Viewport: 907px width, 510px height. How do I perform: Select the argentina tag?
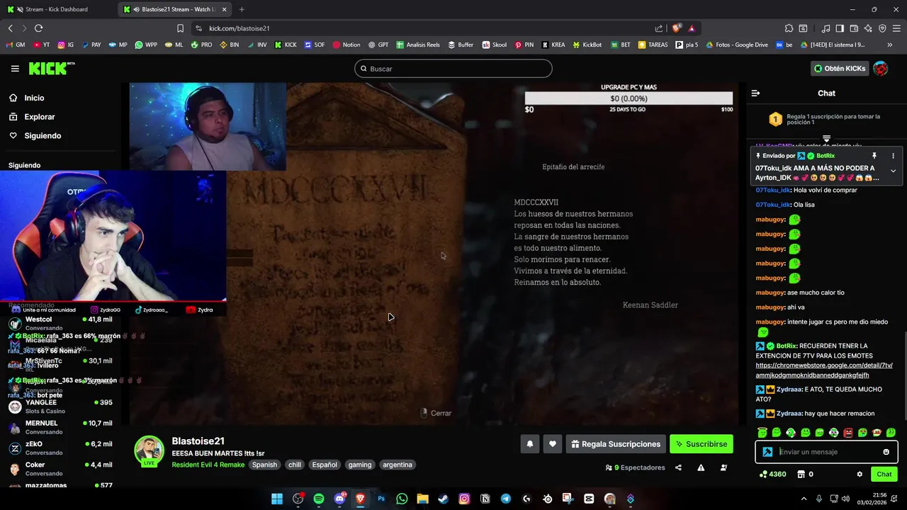click(x=397, y=465)
